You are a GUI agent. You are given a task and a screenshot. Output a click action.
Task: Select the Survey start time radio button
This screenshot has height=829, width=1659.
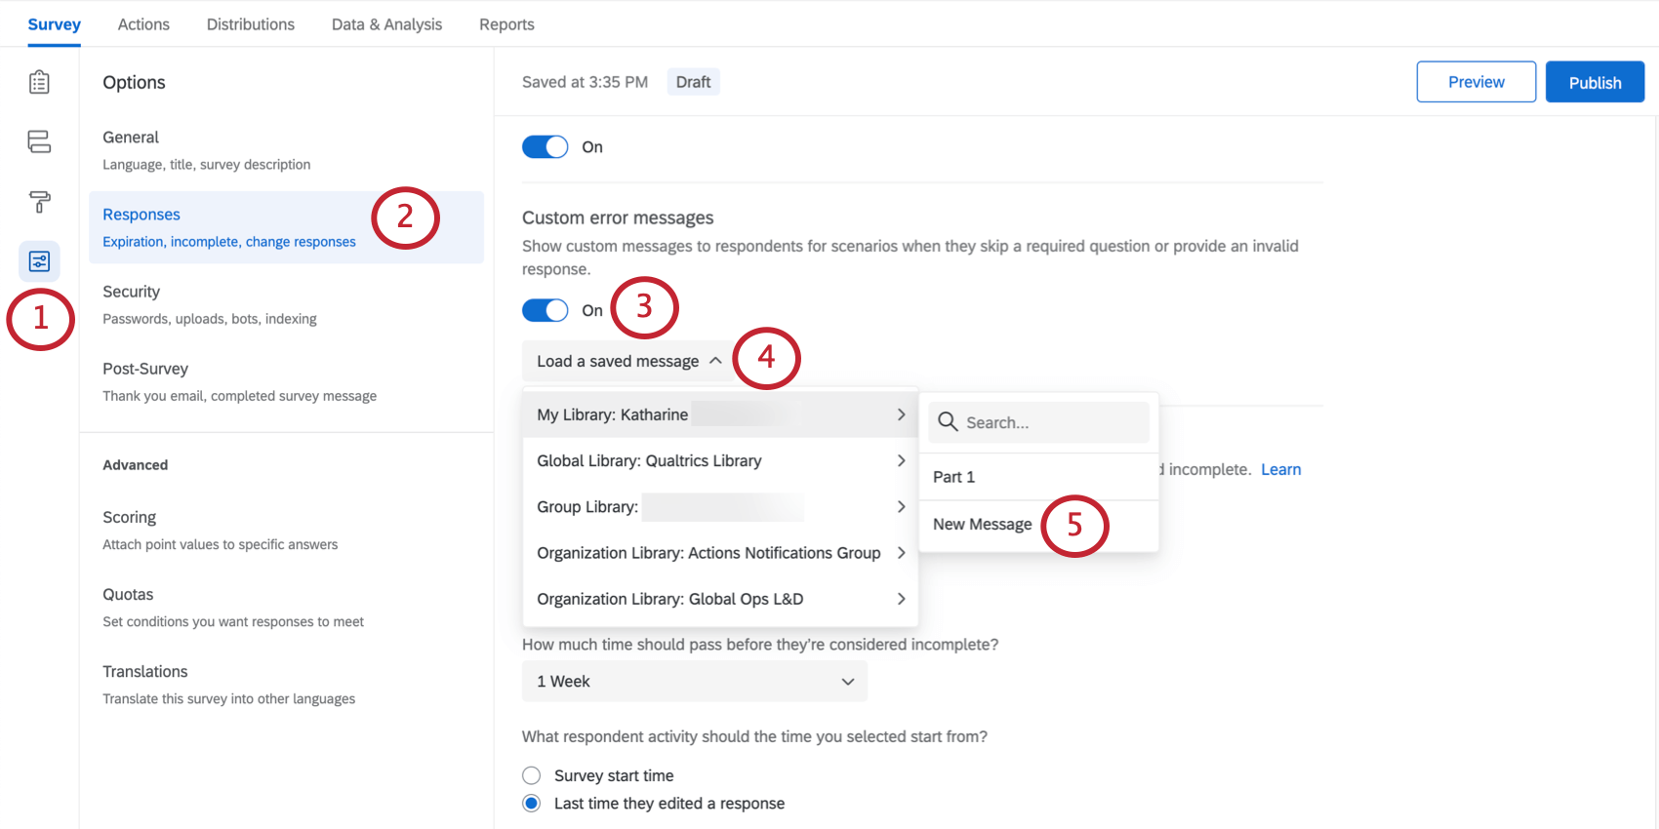click(x=531, y=775)
